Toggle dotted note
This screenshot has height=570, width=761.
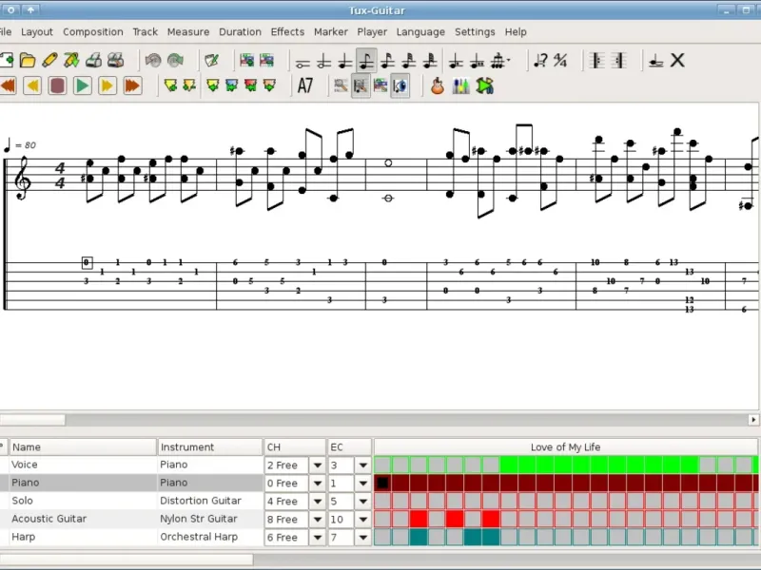[x=456, y=62]
